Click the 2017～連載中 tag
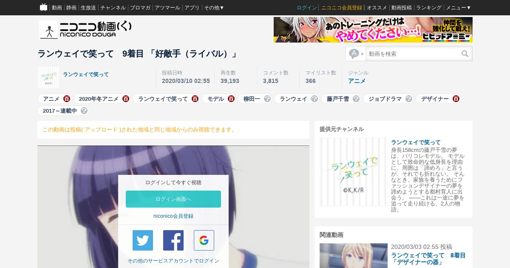The height and width of the screenshot is (268, 510). 60,111
